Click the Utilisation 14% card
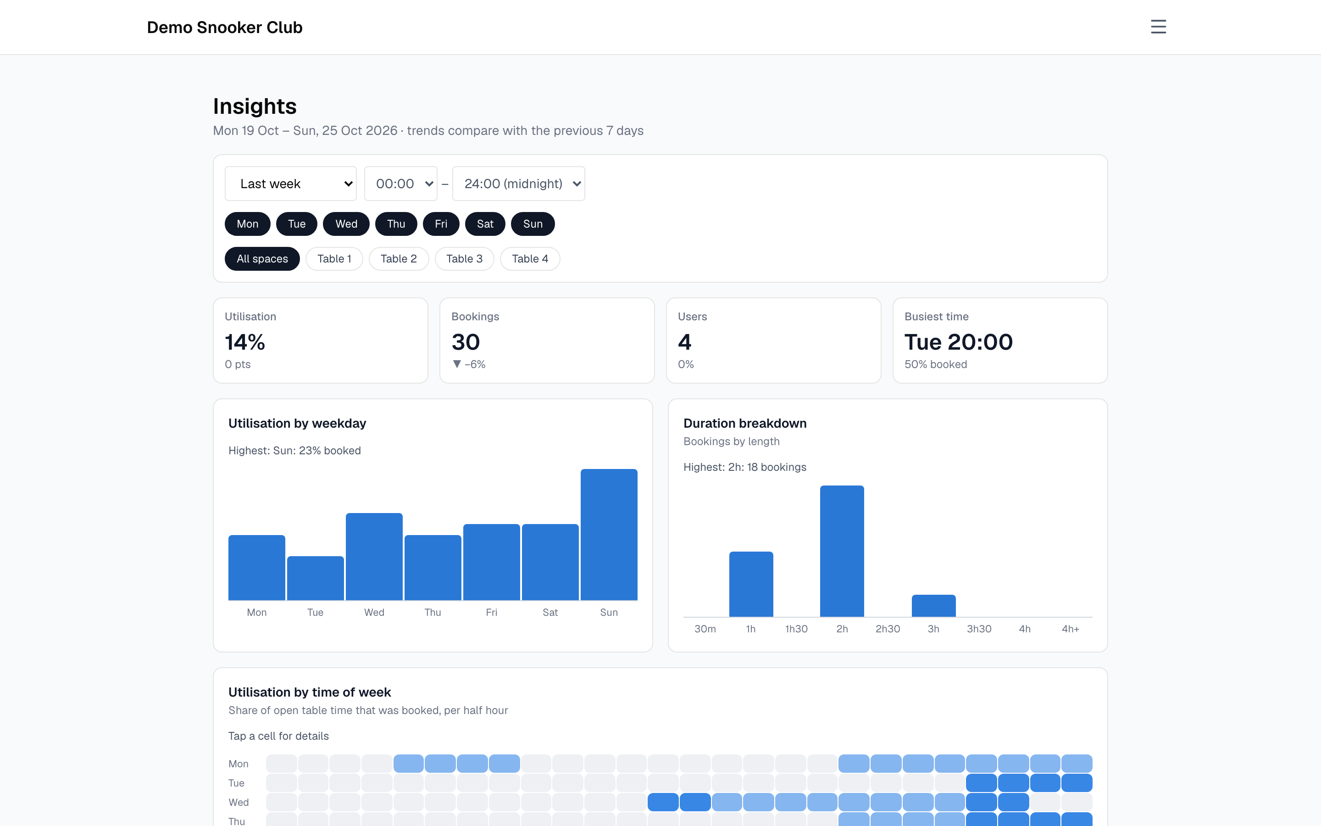Screen dimensions: 1321x826 coord(321,340)
